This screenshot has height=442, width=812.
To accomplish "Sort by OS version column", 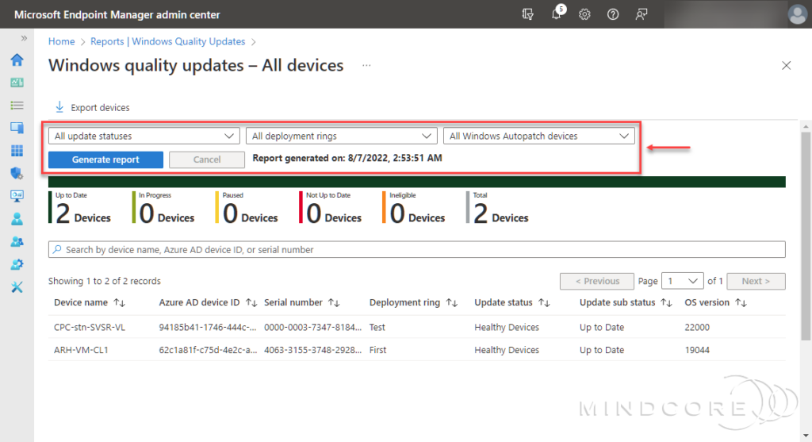I will point(716,302).
